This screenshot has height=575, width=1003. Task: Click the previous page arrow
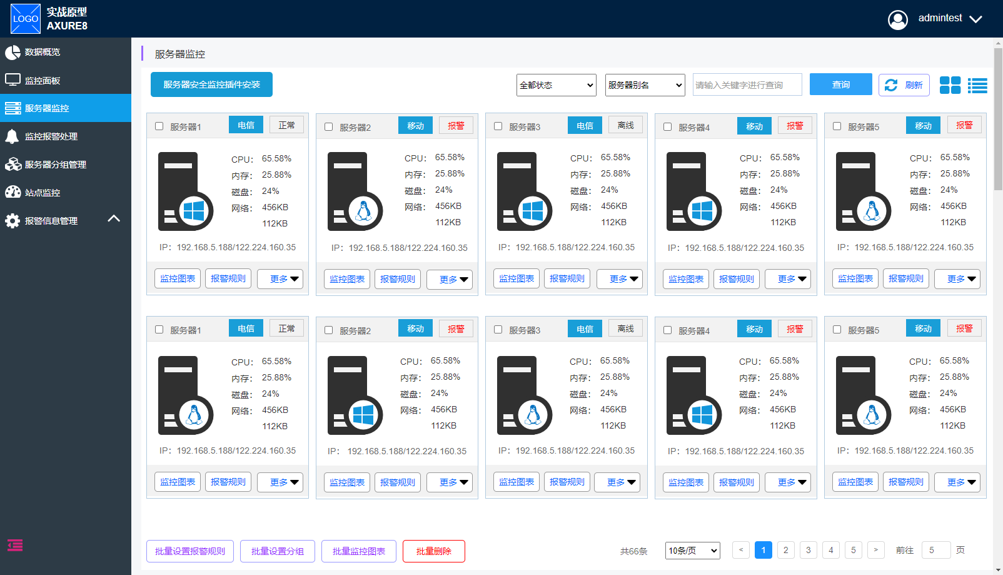point(741,550)
